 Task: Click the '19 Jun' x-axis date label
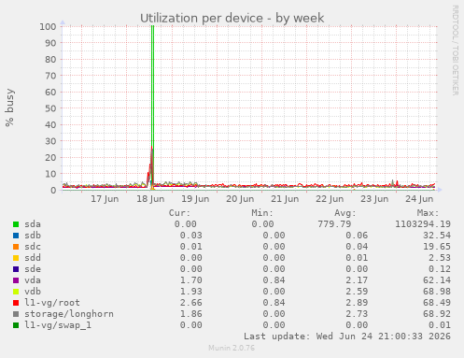coord(195,199)
